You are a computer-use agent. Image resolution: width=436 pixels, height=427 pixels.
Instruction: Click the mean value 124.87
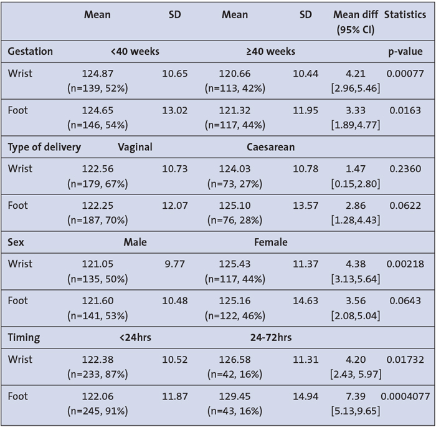tap(97, 74)
